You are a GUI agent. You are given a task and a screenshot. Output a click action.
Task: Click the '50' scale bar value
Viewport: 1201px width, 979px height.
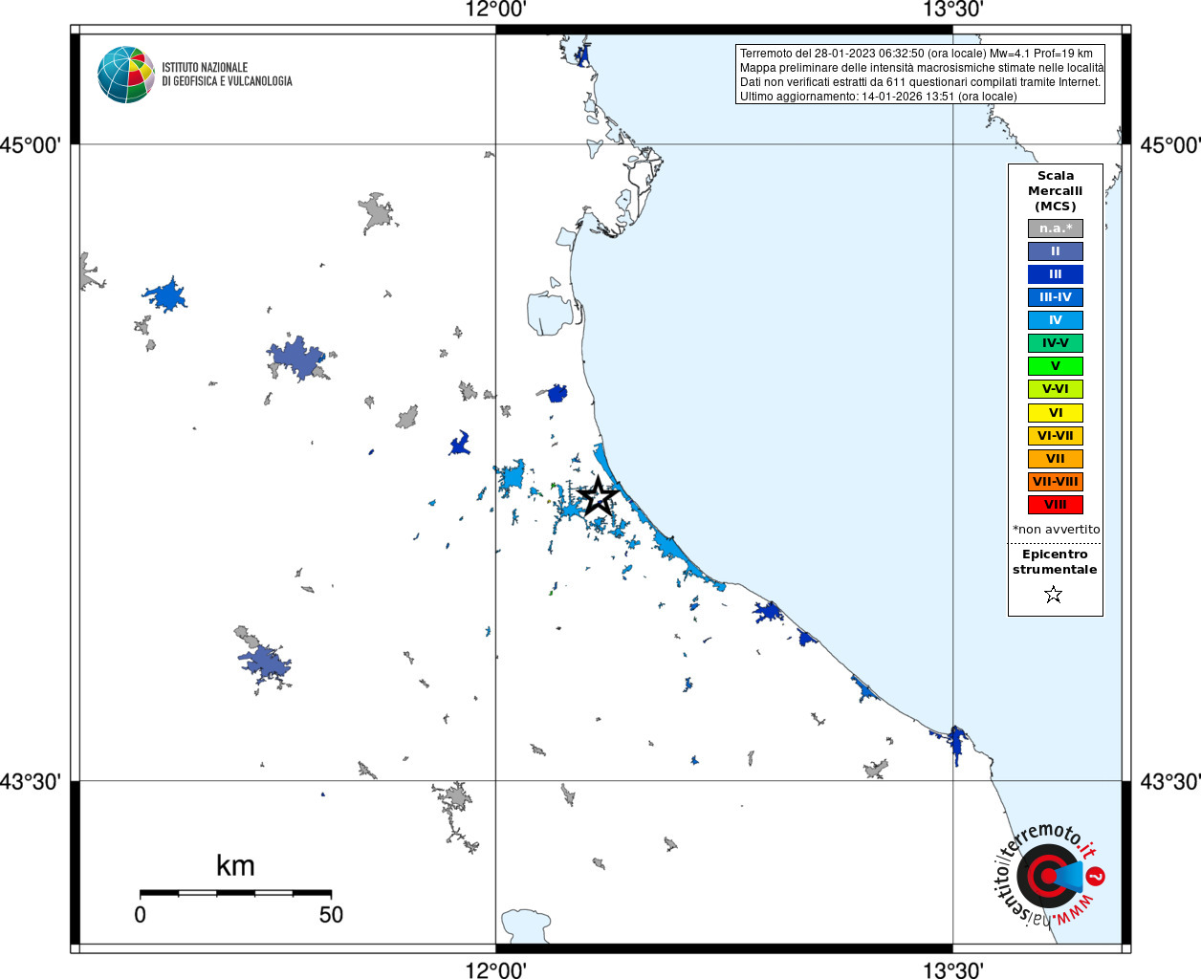click(331, 915)
